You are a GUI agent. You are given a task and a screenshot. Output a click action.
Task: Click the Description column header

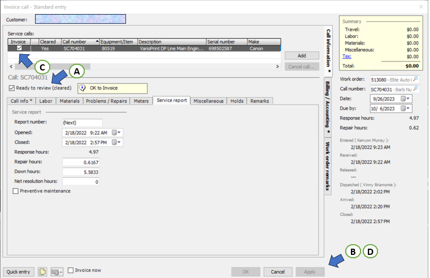pos(172,42)
